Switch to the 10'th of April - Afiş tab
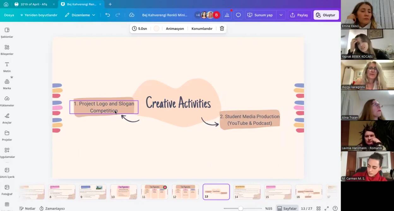394x211 pixels. 33,4
